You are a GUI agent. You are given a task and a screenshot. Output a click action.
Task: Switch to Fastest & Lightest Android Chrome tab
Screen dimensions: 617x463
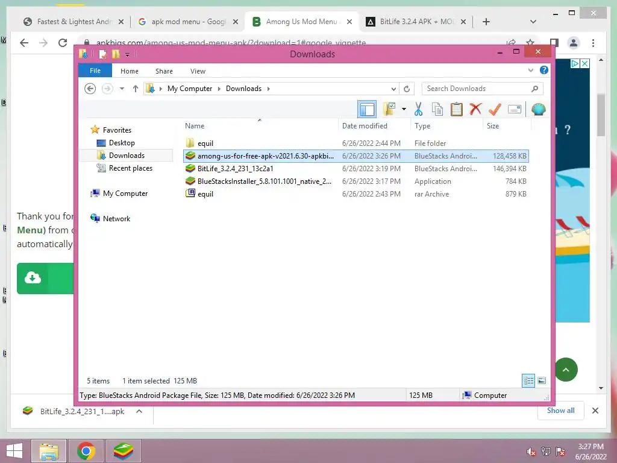pos(74,22)
